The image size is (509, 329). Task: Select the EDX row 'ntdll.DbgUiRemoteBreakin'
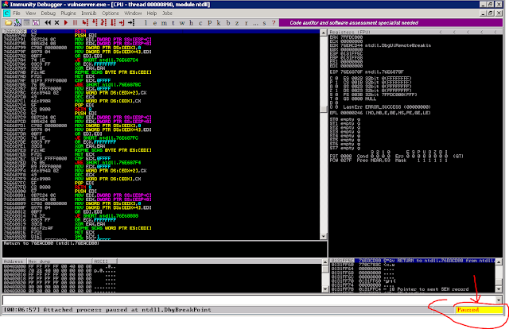(380, 45)
